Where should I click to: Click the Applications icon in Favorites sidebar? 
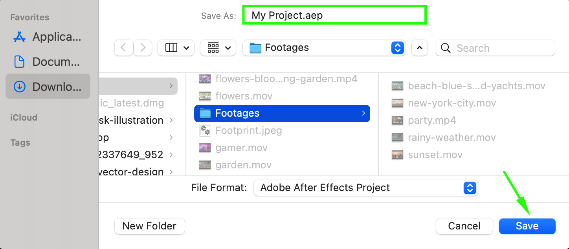point(19,37)
